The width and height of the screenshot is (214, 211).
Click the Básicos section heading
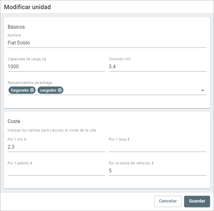(x=16, y=27)
